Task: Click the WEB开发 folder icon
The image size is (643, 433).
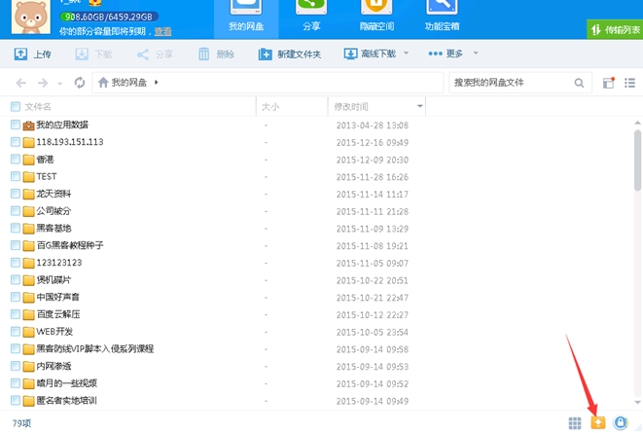Action: coord(29,332)
